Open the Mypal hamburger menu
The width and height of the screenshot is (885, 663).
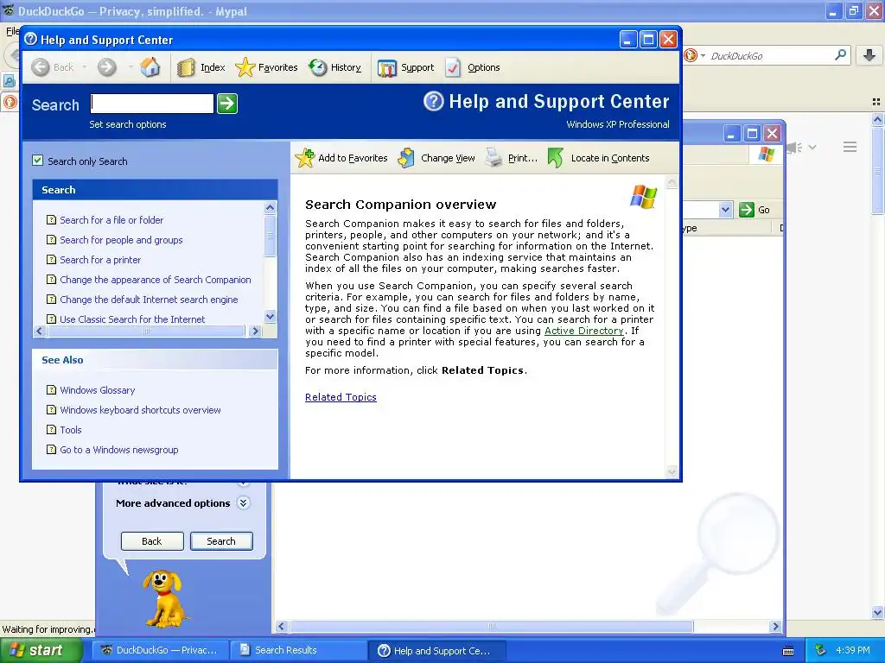pyautogui.click(x=850, y=147)
